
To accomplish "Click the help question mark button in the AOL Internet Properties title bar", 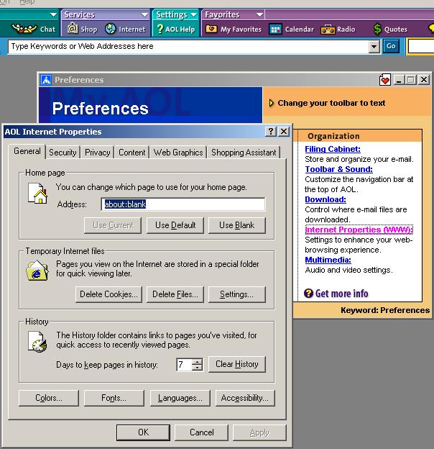I will click(270, 132).
